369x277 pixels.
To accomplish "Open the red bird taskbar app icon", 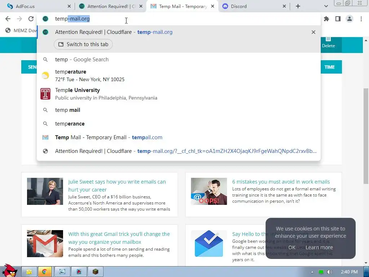I will point(79,272).
